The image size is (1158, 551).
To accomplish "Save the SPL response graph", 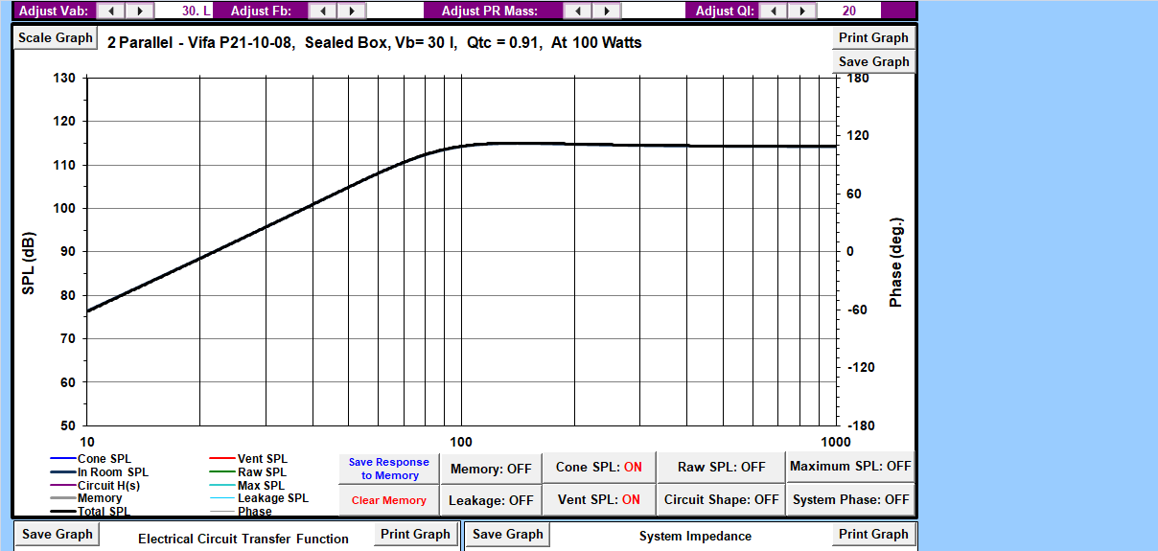I will [x=873, y=61].
